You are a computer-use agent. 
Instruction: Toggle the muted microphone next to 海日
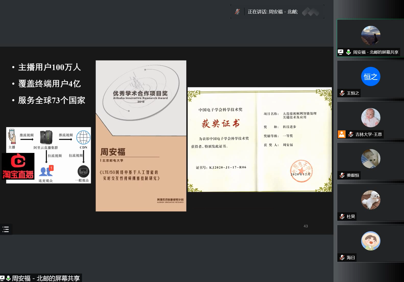pos(342,257)
